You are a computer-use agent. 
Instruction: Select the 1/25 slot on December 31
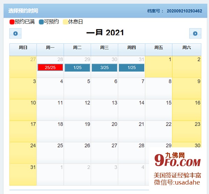click(x=132, y=68)
